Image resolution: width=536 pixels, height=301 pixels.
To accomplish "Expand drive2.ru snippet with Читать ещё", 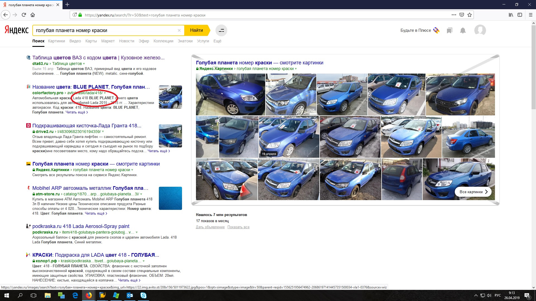I will pos(159,151).
